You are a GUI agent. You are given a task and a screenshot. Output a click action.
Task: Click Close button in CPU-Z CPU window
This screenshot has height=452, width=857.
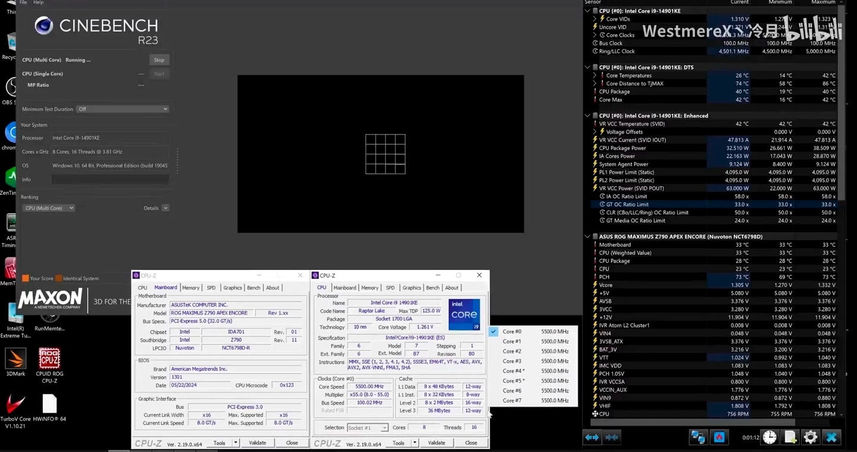coord(471,442)
